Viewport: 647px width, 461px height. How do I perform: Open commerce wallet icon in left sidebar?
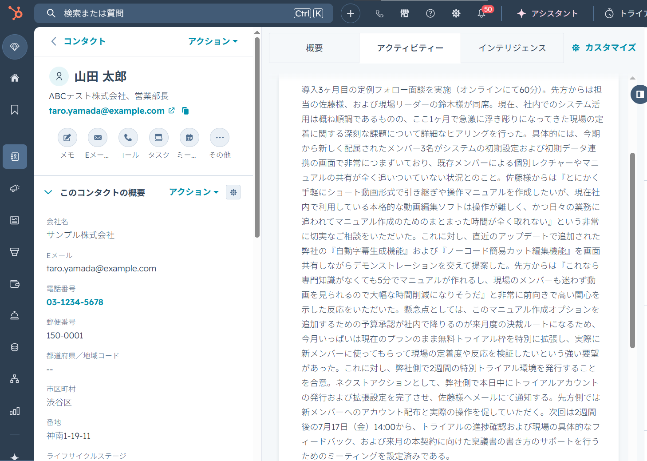click(15, 284)
